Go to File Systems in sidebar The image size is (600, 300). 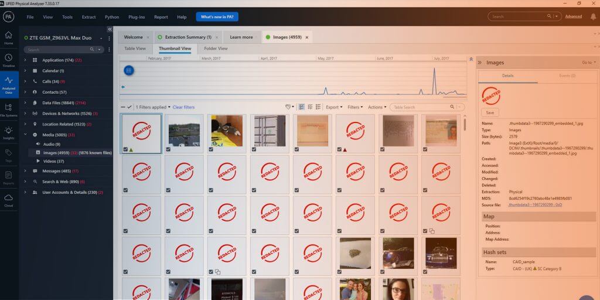click(9, 109)
